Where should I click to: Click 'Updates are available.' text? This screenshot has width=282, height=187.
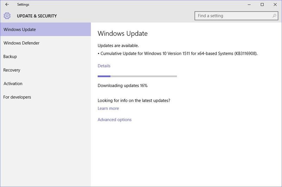click(118, 46)
